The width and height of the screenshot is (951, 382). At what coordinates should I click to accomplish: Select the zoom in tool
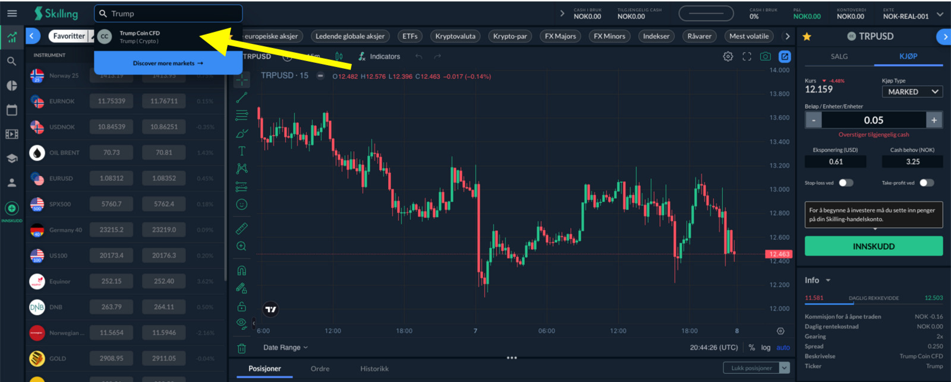(x=242, y=246)
